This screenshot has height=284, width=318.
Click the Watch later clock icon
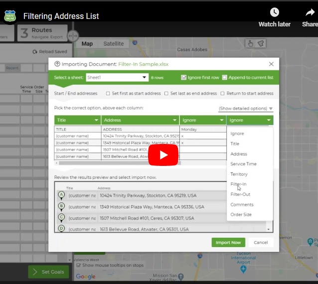[x=275, y=12]
